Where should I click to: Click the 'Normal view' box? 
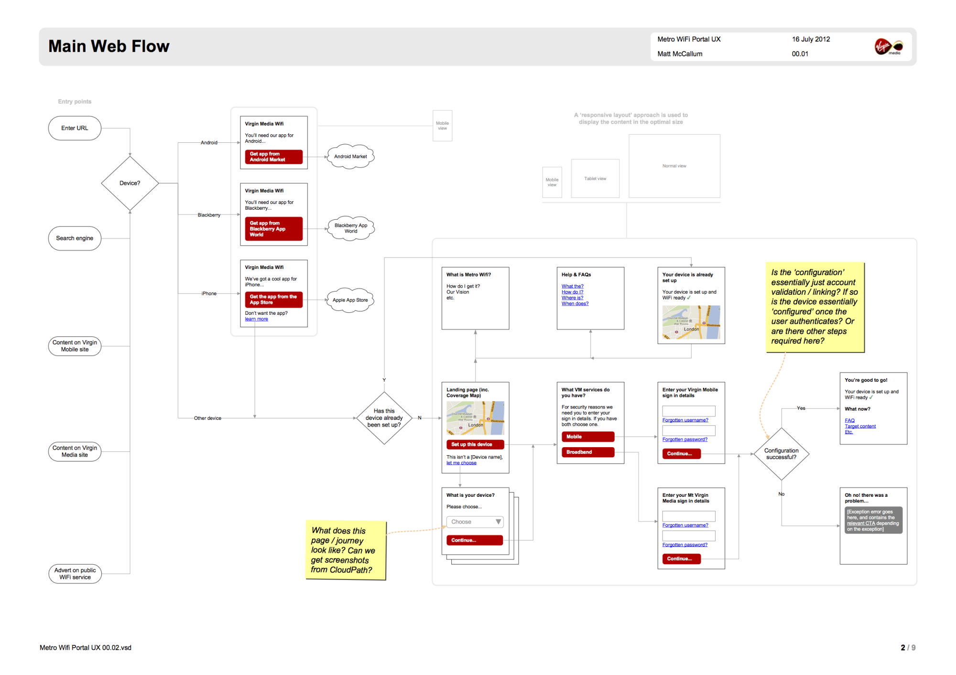click(x=674, y=166)
